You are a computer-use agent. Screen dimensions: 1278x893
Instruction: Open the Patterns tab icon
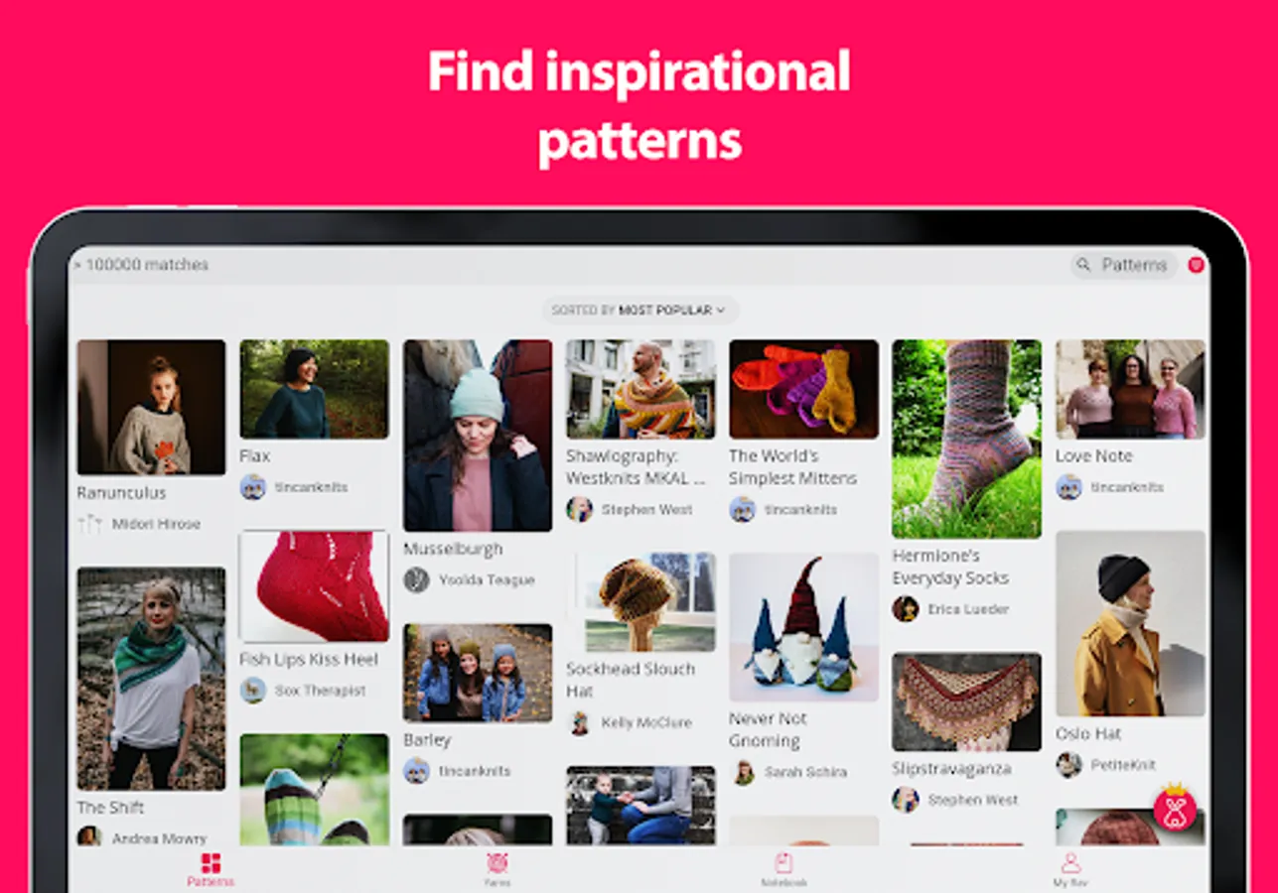pos(211,862)
